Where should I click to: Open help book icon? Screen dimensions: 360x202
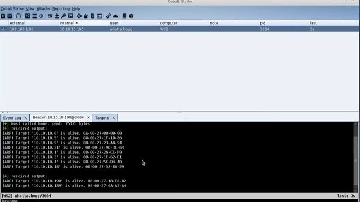pyautogui.click(x=124, y=16)
